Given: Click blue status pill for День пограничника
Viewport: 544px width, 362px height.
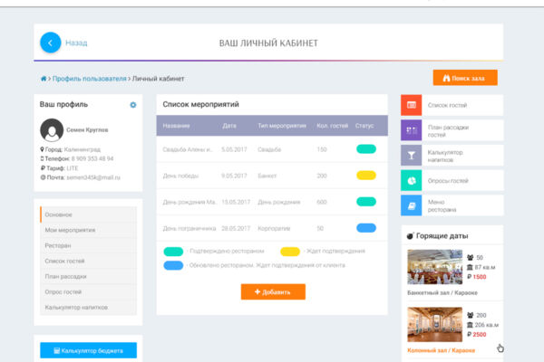Looking at the screenshot, I should (x=366, y=228).
